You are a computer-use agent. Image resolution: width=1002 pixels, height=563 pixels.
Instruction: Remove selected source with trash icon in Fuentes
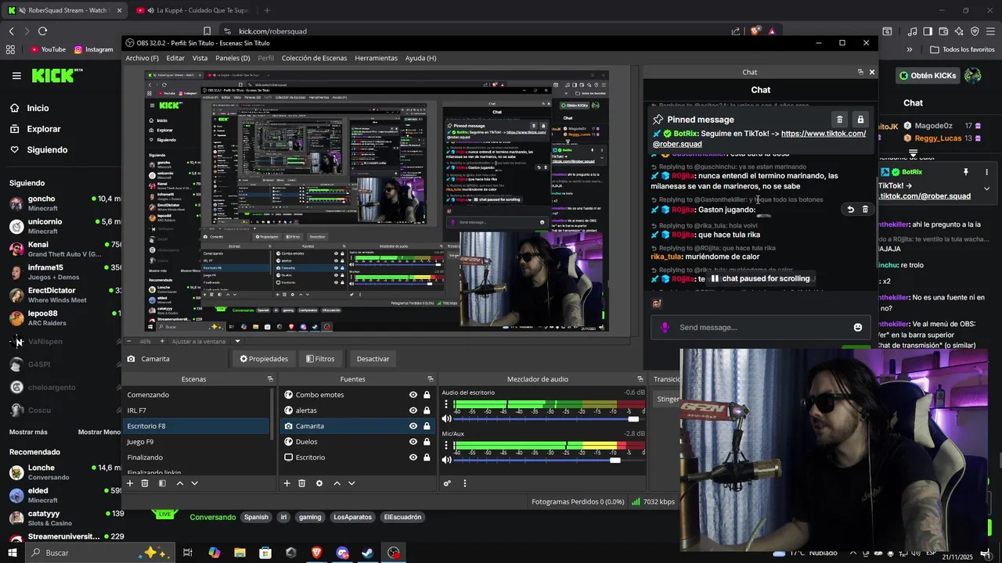(302, 483)
